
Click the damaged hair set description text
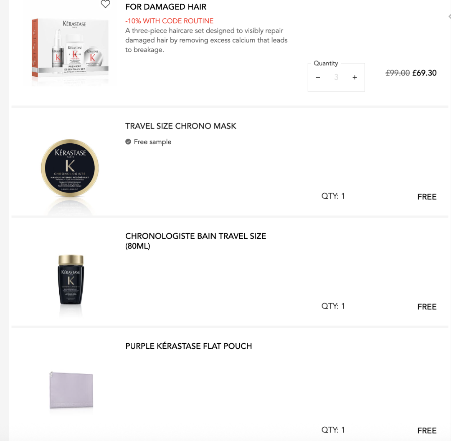(206, 40)
